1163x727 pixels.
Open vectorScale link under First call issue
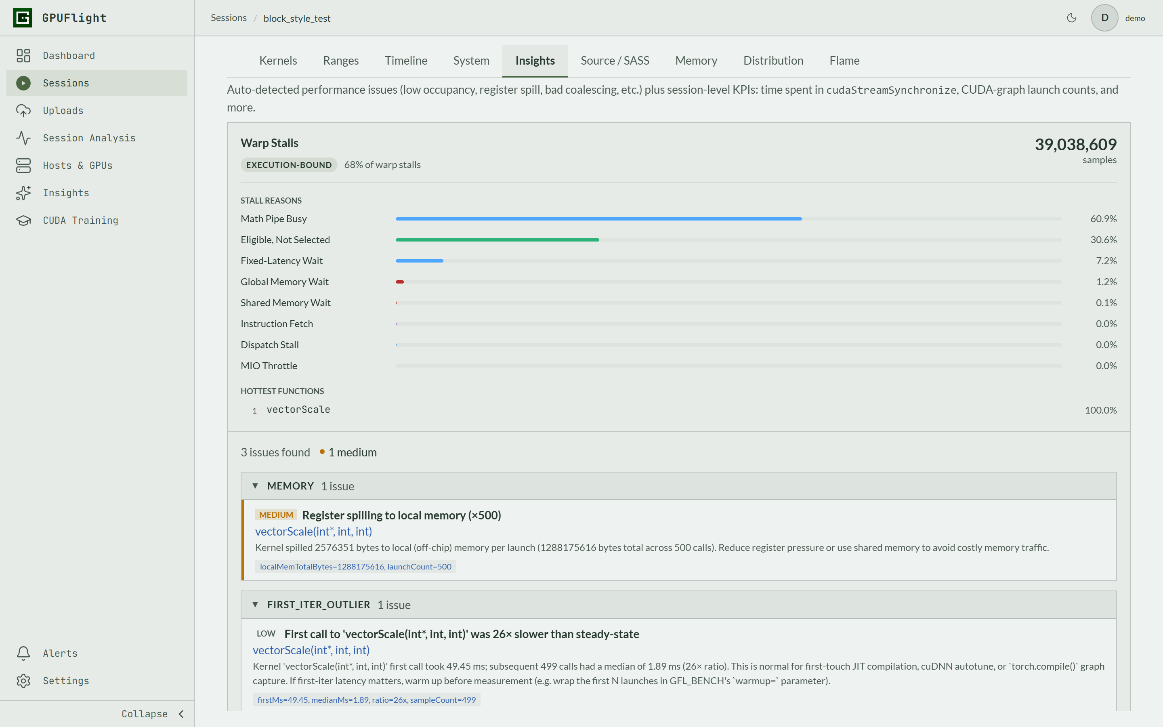[311, 650]
